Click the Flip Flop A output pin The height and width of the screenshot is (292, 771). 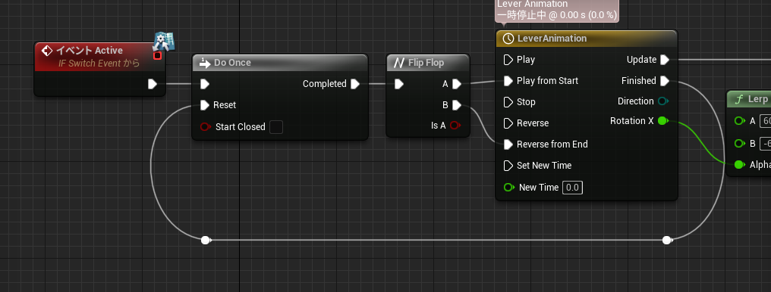coord(457,84)
